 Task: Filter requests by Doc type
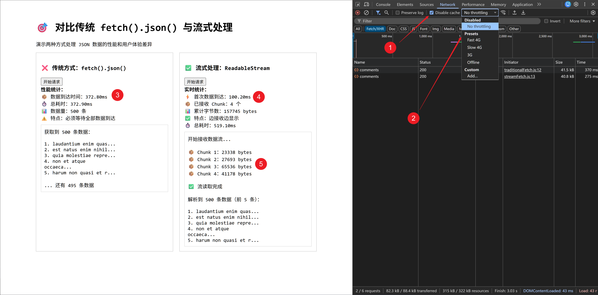(x=392, y=29)
